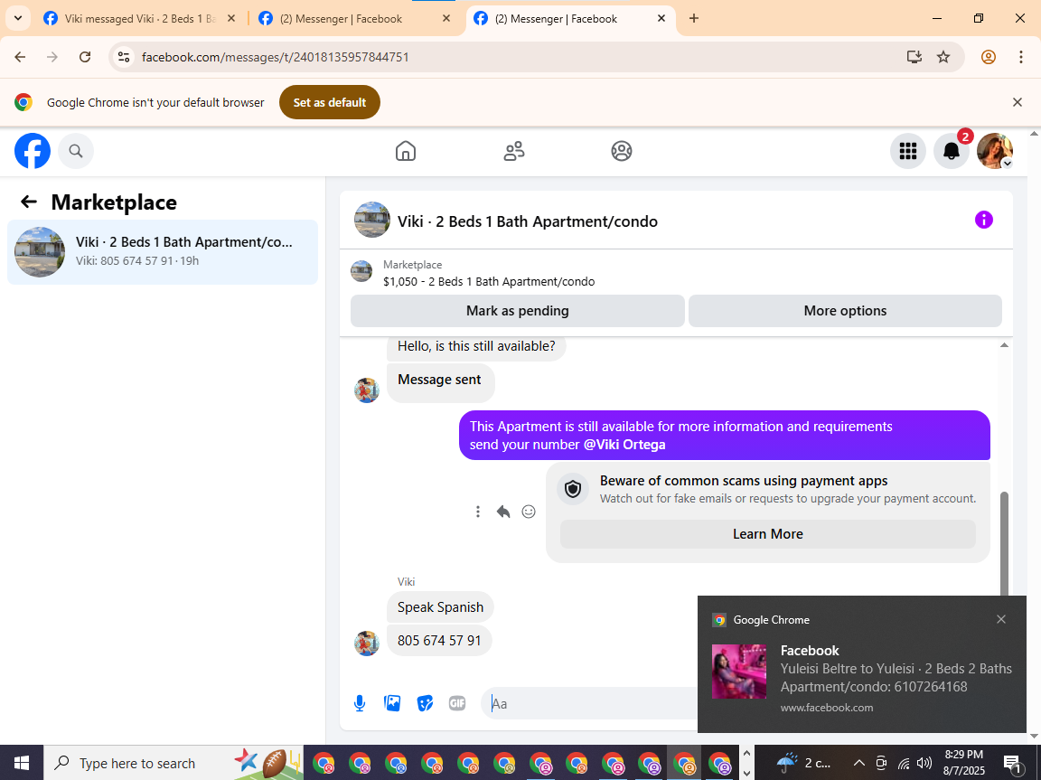
Task: Open a new browser tab
Action: [694, 19]
